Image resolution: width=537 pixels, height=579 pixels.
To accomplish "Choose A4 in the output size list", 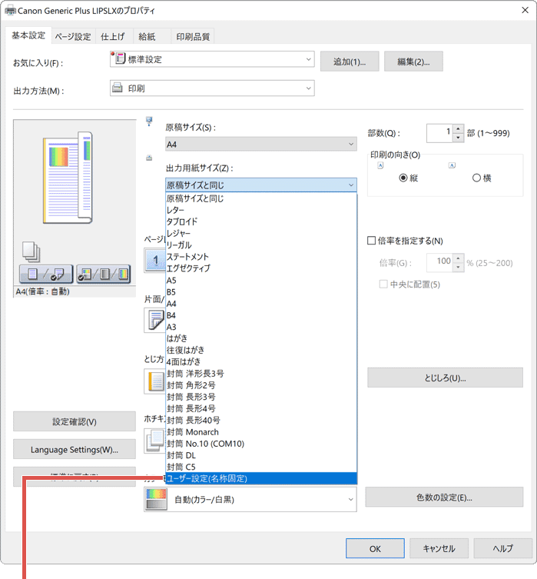I will pyautogui.click(x=261, y=304).
